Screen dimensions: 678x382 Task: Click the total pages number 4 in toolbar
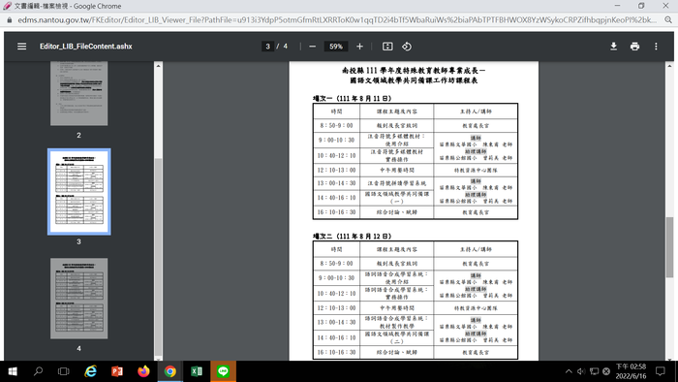[286, 47]
